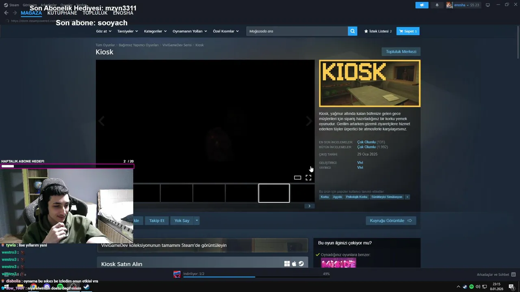Select the highlighted media thumbnail

click(274, 193)
